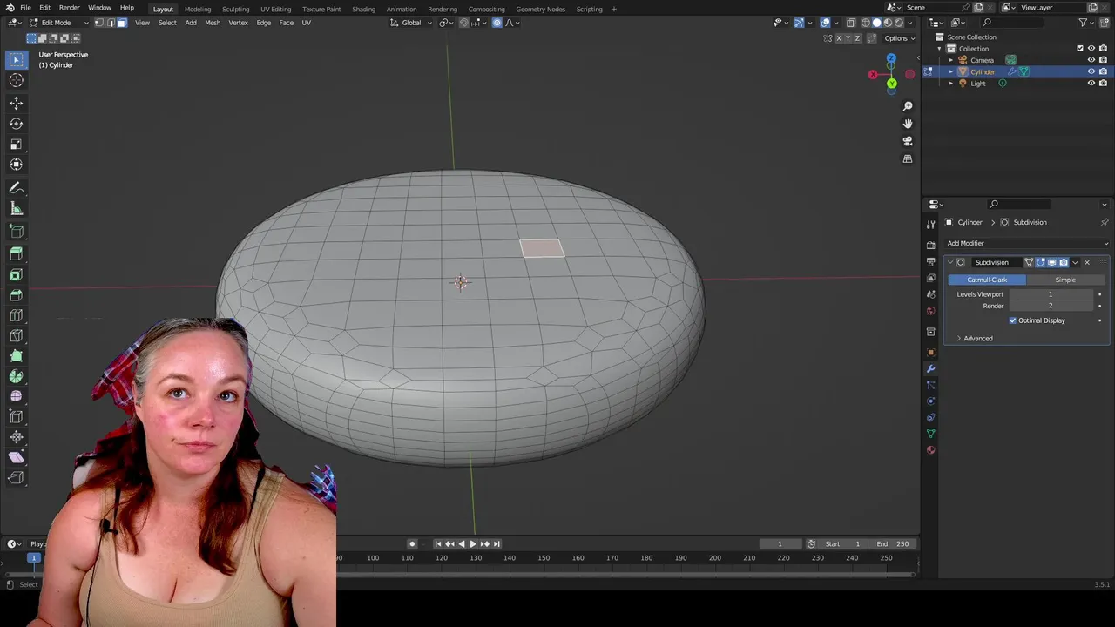Uncheck the Collection exclude checkbox in the outliner

tap(1080, 49)
